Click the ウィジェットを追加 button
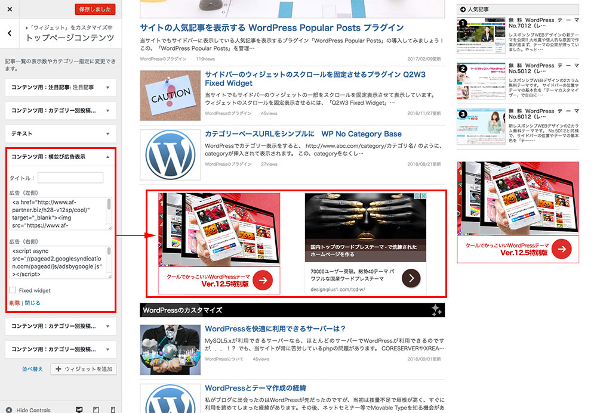 [x=84, y=369]
